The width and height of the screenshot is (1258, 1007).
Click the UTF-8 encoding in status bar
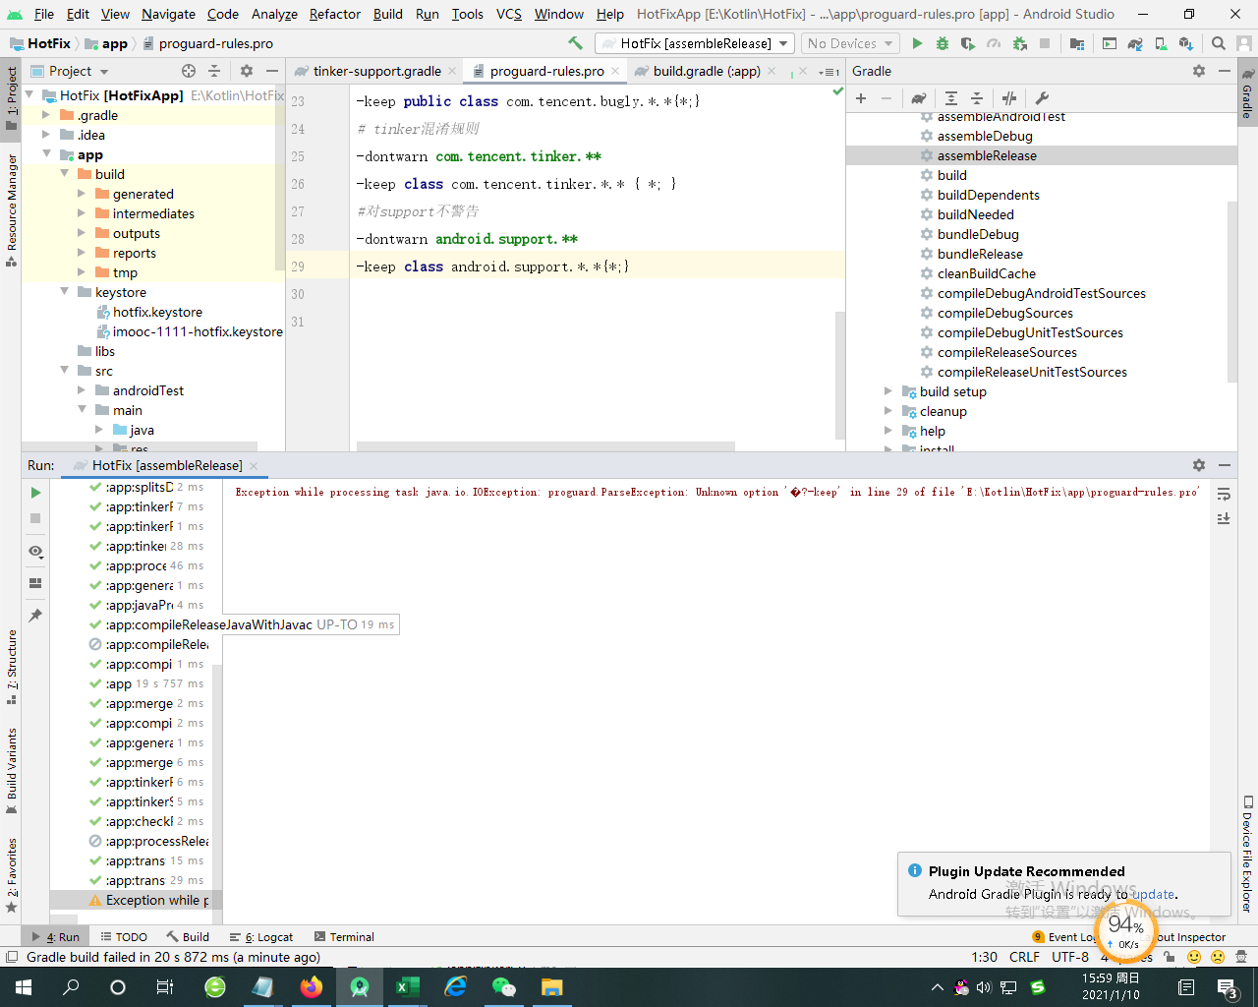pos(1069,957)
